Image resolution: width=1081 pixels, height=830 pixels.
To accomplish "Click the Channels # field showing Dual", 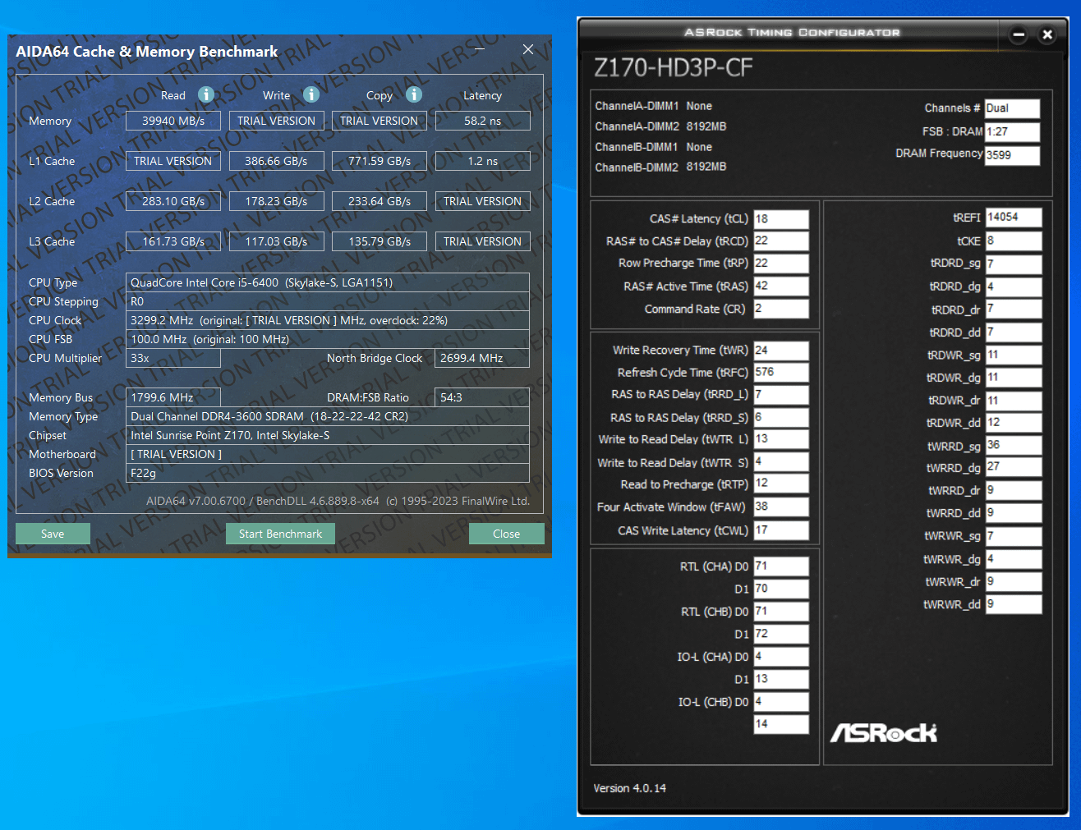I will (1012, 108).
